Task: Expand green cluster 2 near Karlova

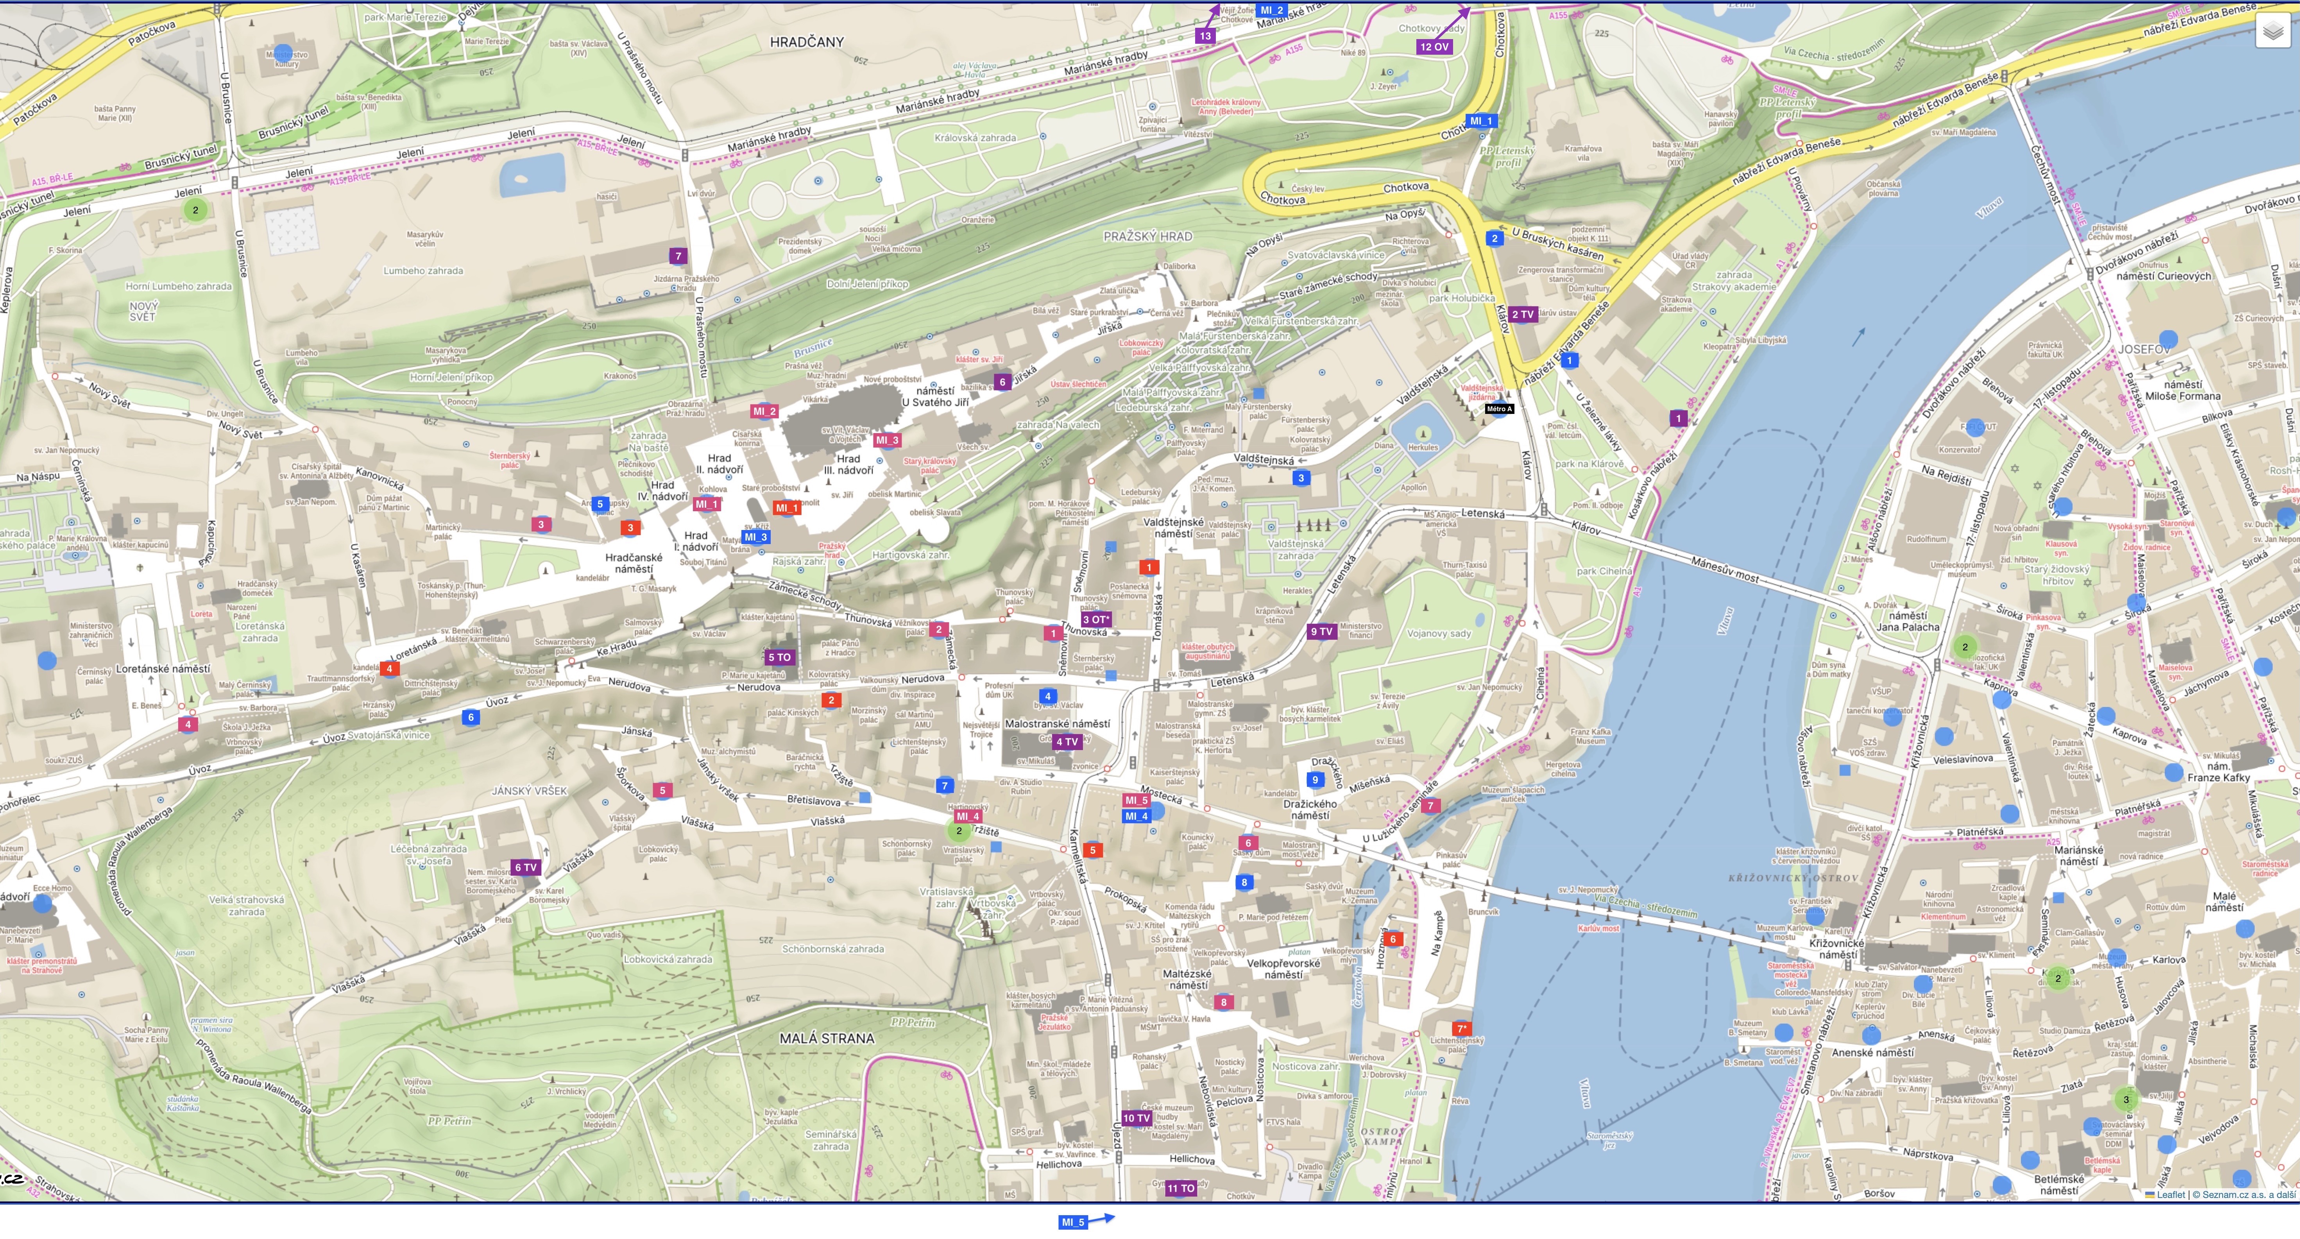Action: [2058, 978]
